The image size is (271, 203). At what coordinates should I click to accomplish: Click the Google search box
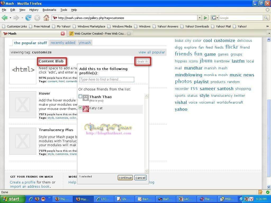[x=241, y=18]
